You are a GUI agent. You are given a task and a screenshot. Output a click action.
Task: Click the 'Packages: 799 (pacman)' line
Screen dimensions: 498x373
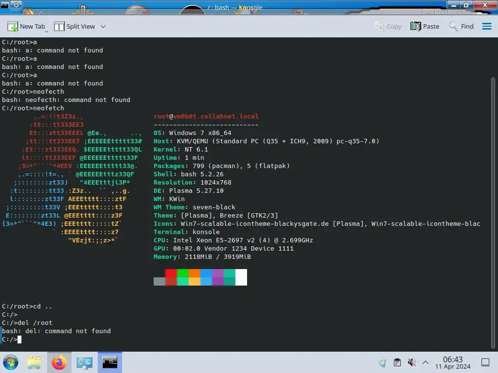(222, 166)
